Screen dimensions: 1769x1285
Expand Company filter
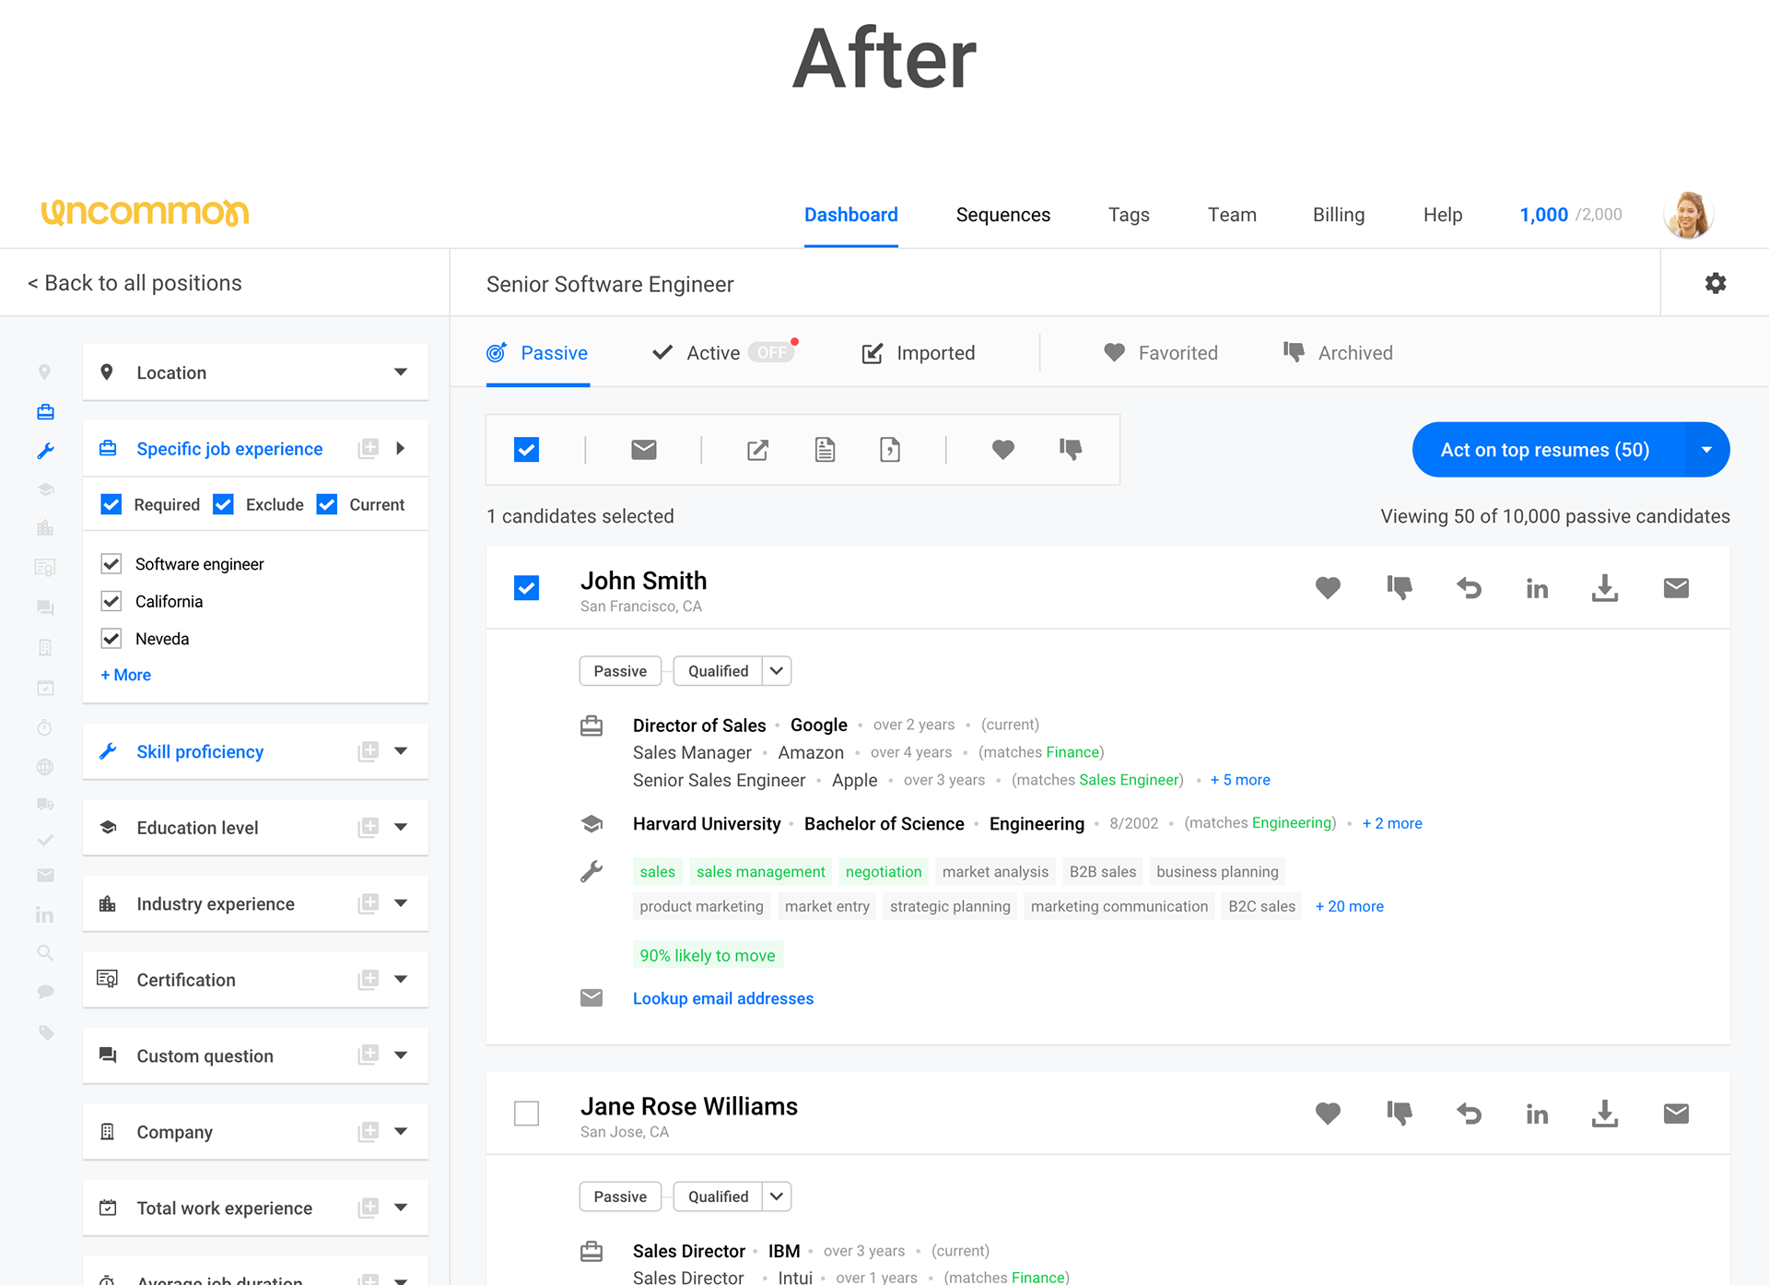point(401,1131)
